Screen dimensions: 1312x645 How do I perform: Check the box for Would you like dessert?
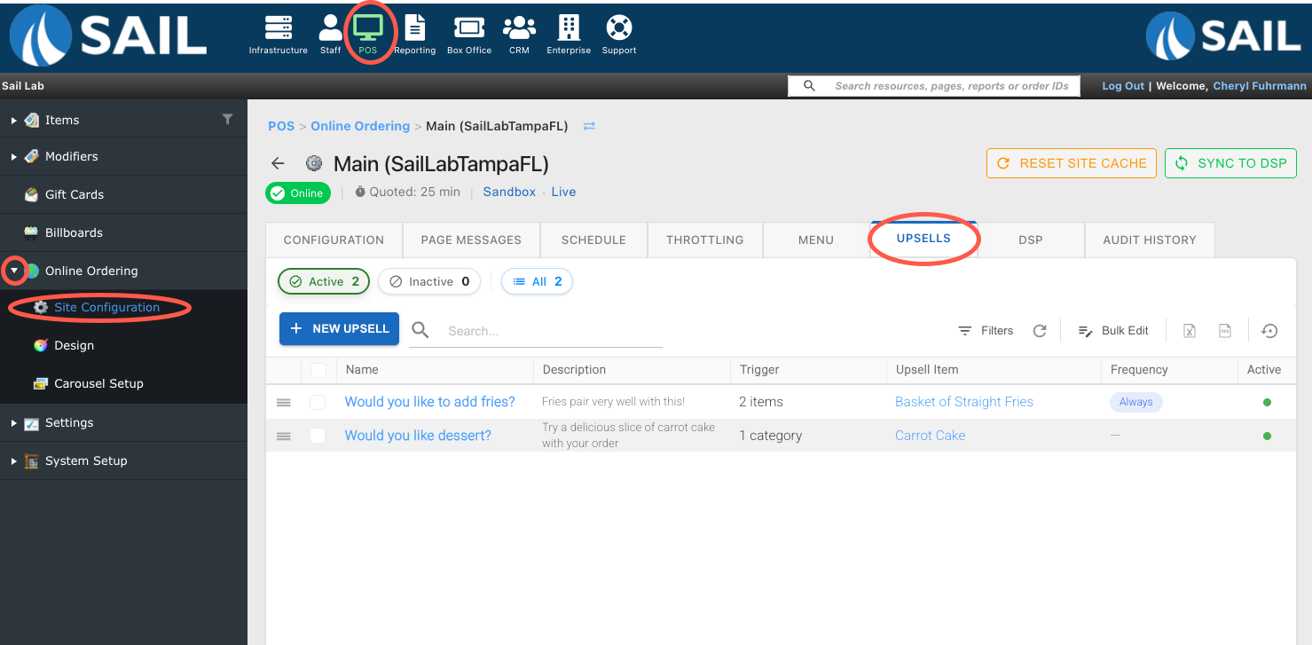[318, 436]
